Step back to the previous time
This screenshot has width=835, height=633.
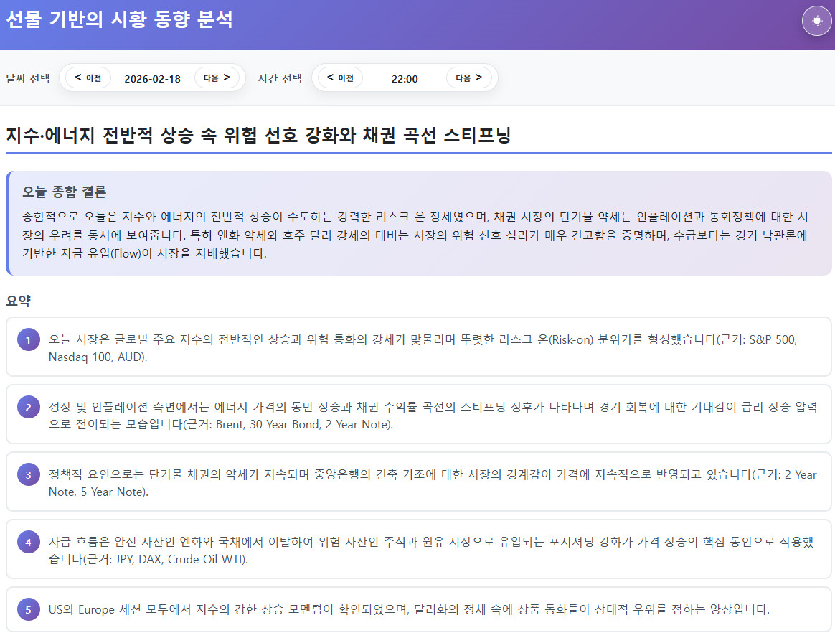click(340, 78)
